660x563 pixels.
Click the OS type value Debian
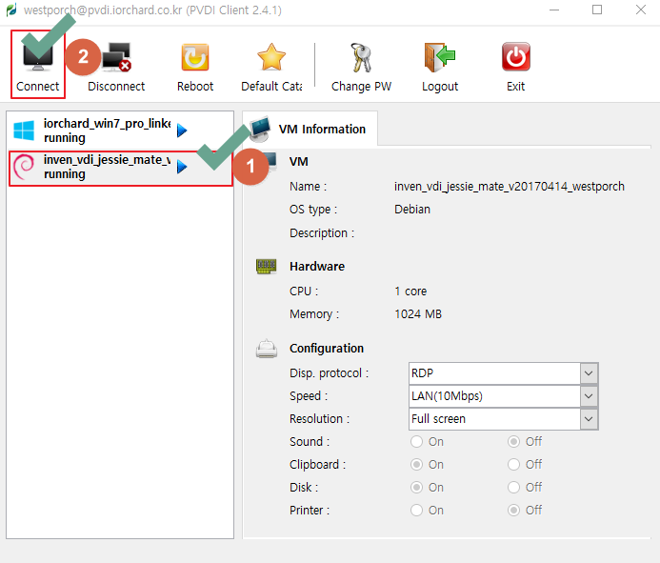412,210
